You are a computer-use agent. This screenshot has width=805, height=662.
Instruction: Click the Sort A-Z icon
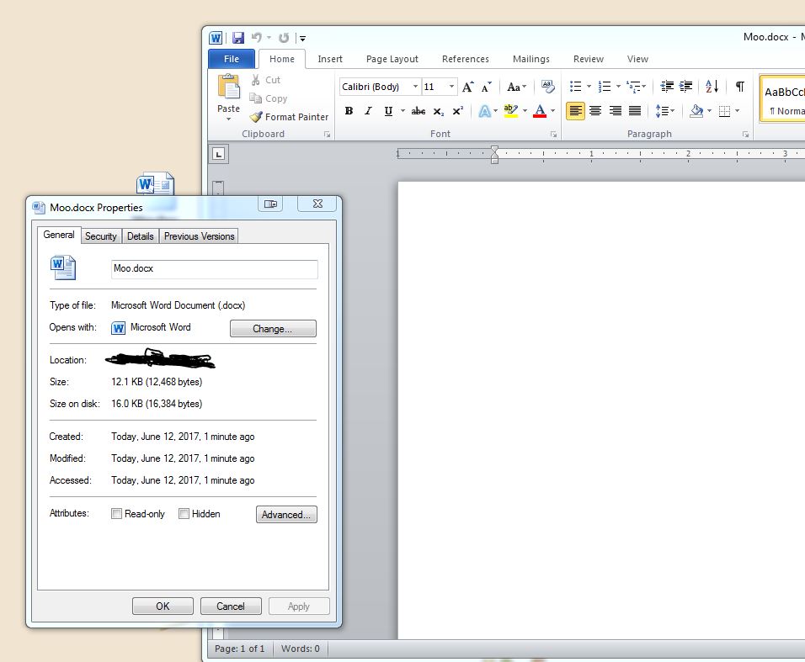click(x=712, y=87)
